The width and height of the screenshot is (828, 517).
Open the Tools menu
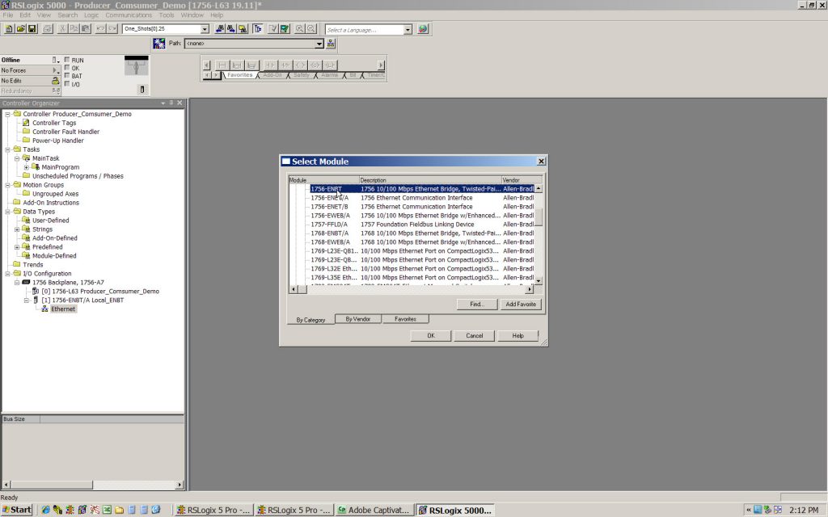(x=167, y=15)
